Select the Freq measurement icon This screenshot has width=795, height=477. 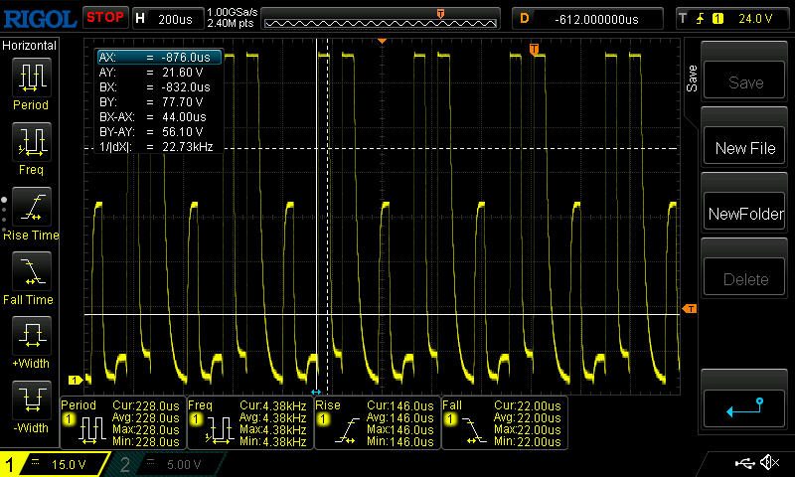32,141
